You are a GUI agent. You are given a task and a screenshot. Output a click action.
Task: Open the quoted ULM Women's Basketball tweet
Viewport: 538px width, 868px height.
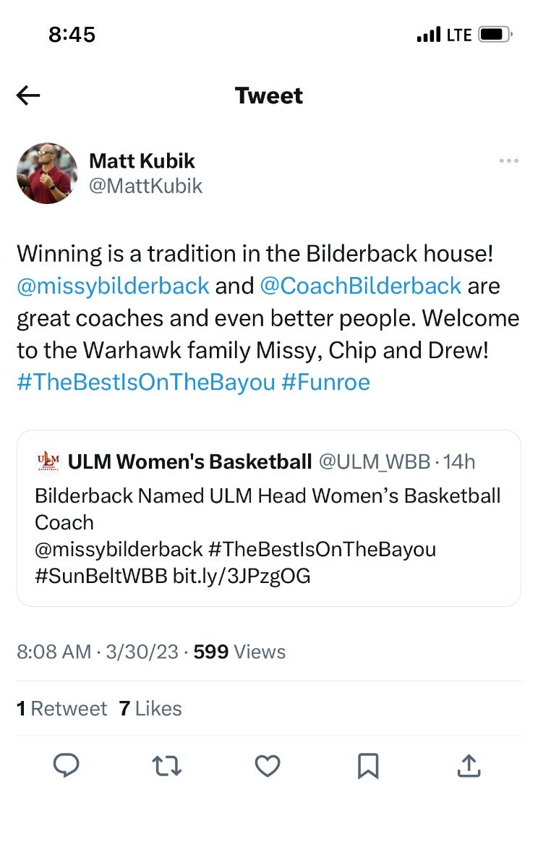[268, 535]
